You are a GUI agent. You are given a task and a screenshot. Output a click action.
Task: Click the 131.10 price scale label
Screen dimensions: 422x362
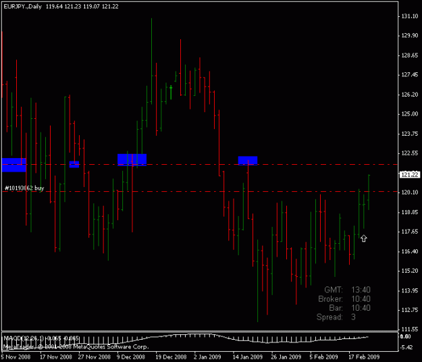click(x=410, y=16)
